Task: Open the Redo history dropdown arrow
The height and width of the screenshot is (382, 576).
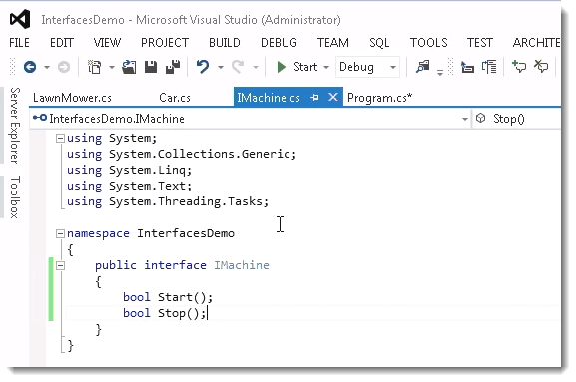Action: point(256,67)
